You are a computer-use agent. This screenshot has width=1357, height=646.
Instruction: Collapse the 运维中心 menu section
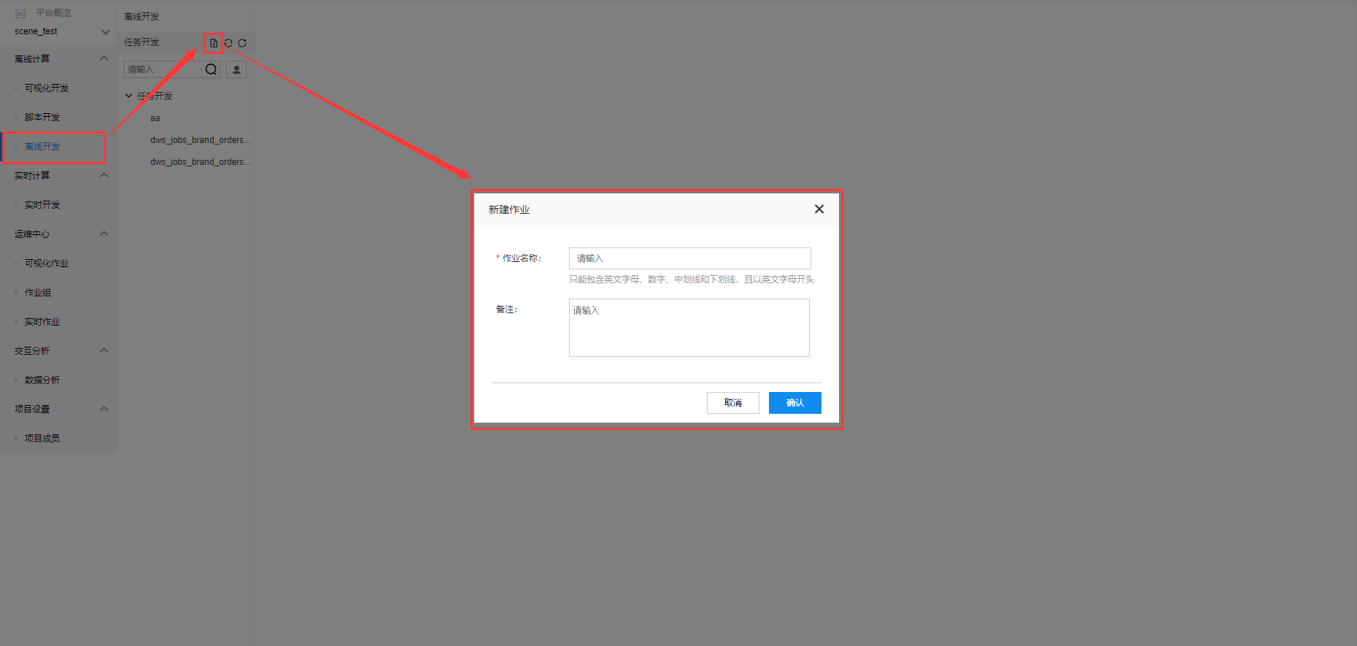point(104,234)
